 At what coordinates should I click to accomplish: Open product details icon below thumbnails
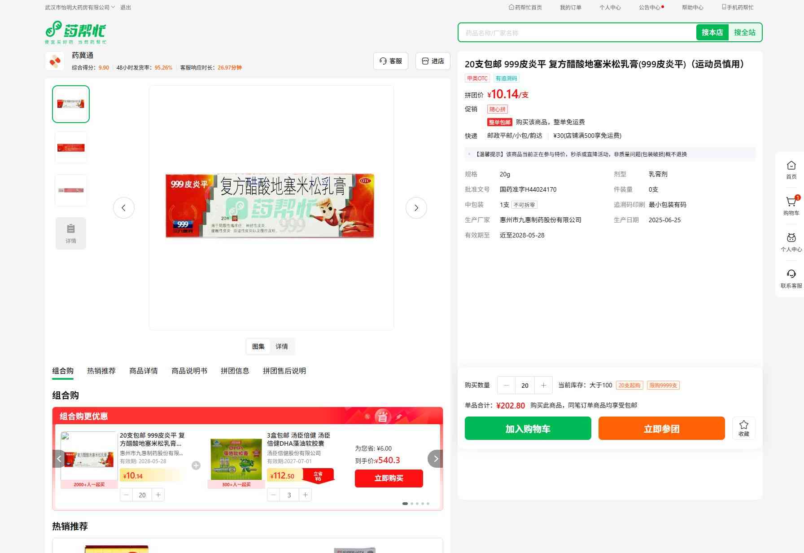(x=71, y=233)
